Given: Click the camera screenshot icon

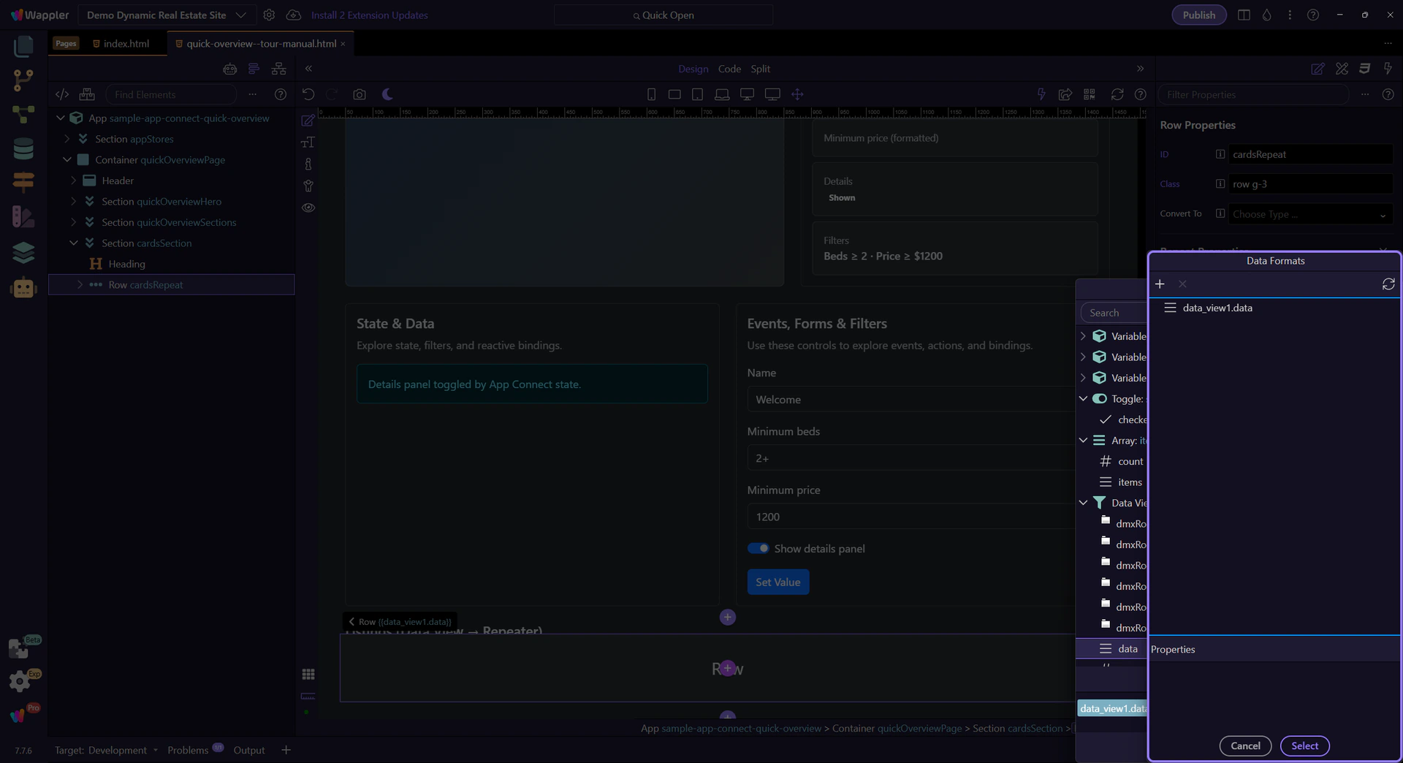Looking at the screenshot, I should point(360,94).
